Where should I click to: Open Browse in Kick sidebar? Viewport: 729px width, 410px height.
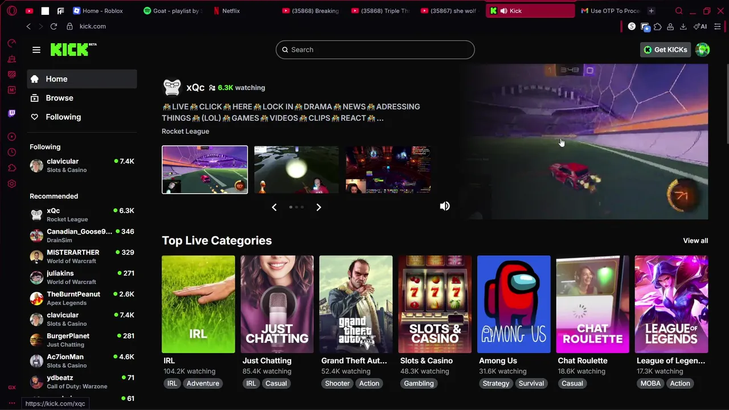click(82, 98)
